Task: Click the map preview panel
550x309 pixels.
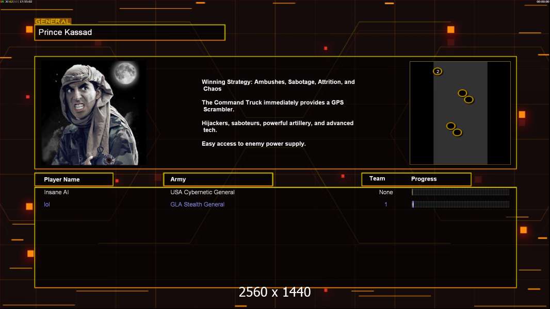Action: point(460,113)
